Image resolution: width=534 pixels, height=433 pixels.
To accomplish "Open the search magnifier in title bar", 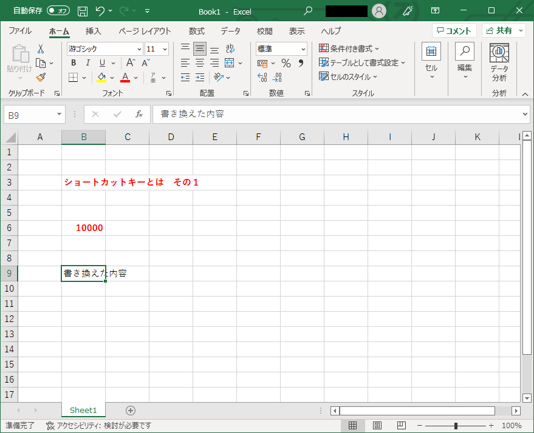I will point(308,11).
